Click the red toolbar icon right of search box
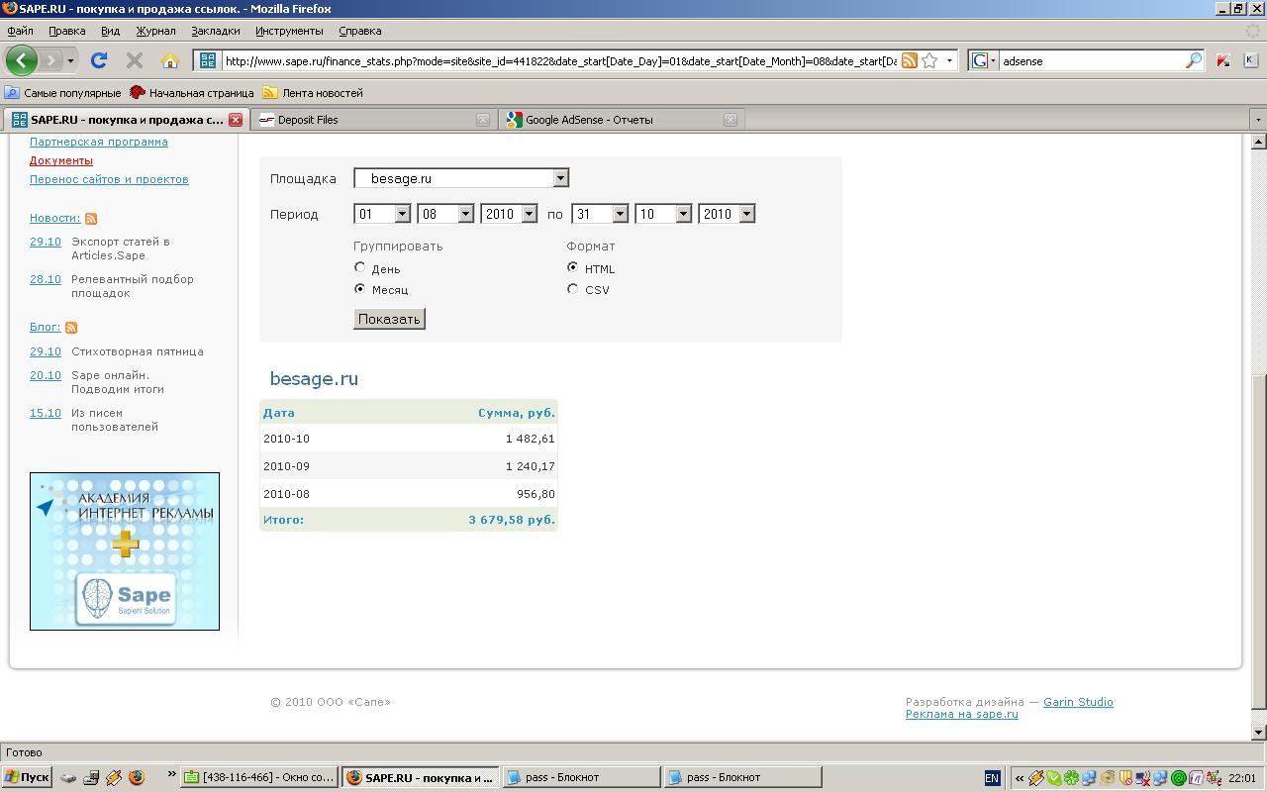Screen dimensions: 1267x792 click(x=1223, y=60)
